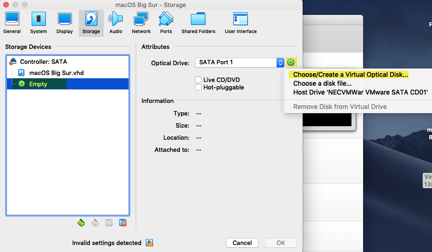Go to the Network settings tab

141,23
